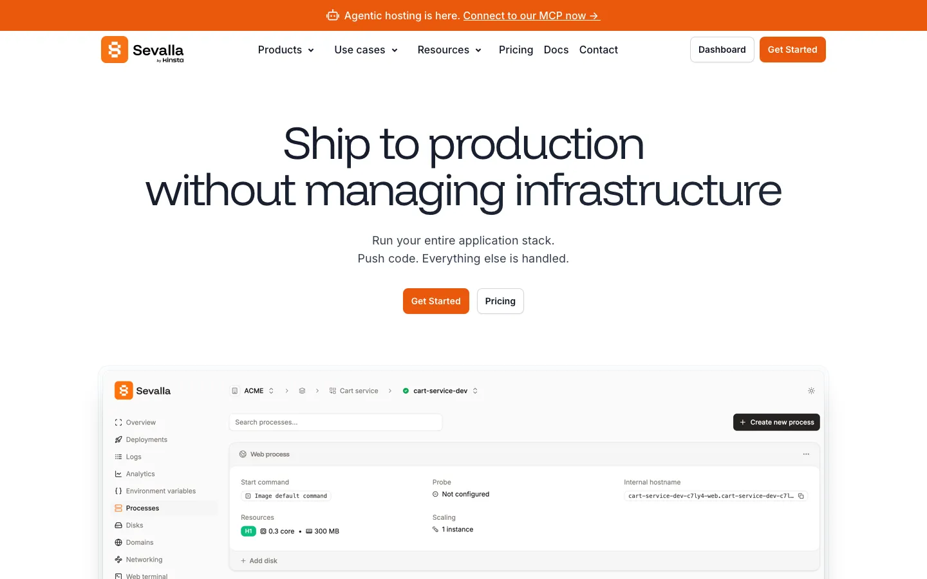Click the stacked layers breadcrumb icon
The image size is (927, 579).
coord(302,391)
